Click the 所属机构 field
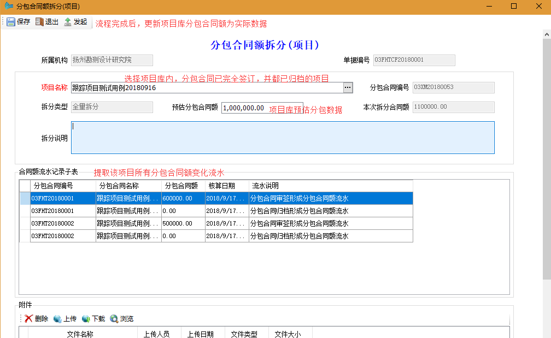Image resolution: width=551 pixels, height=338 pixels. pos(112,60)
